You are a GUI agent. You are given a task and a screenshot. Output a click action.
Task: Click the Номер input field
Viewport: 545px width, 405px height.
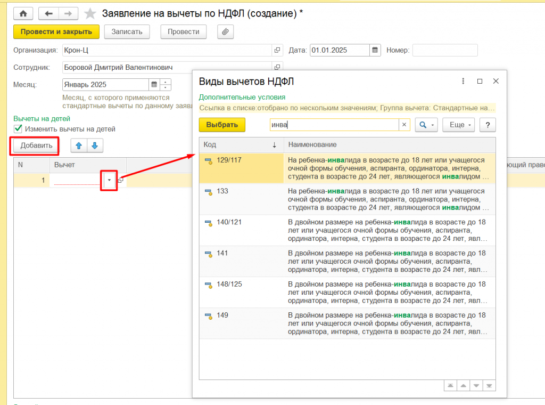444,50
